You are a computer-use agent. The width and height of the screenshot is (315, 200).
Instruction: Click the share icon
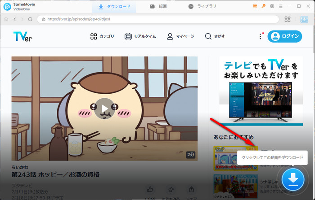coord(191,189)
